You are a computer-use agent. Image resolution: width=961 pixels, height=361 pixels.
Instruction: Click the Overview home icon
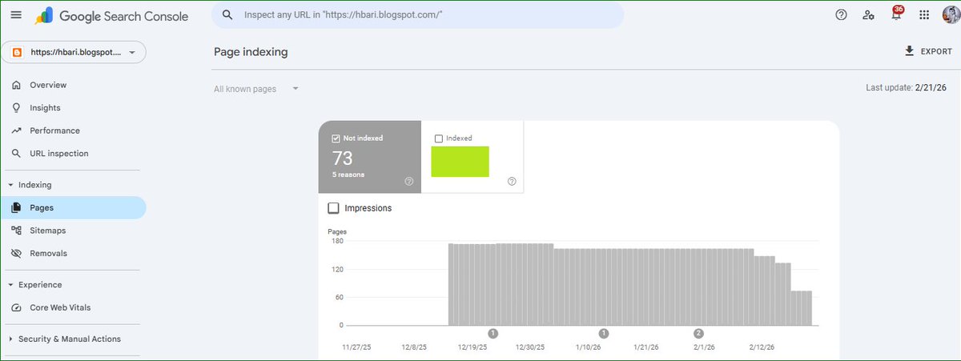tap(16, 85)
